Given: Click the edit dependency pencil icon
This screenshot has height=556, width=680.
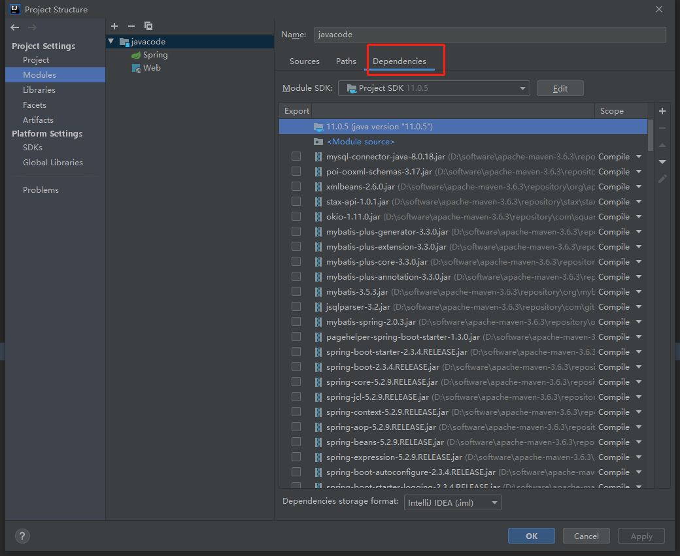Looking at the screenshot, I should coord(662,178).
